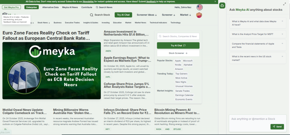290x135 pixels.
Task: Click the Top Gainers trending tag
Action: (181, 74)
